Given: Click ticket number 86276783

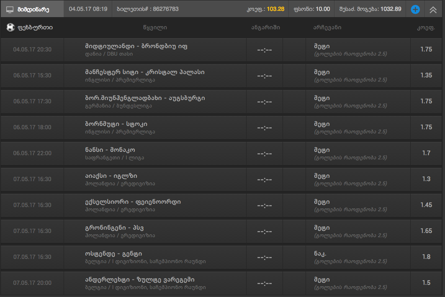Looking at the screenshot, I should (166, 9).
